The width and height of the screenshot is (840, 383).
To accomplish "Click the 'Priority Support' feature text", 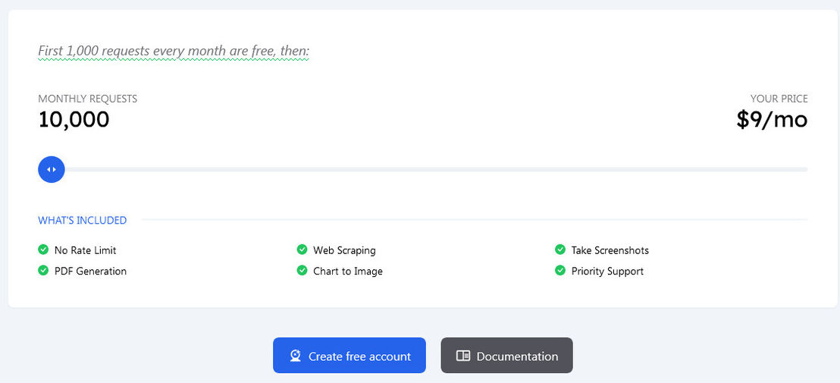I will (x=607, y=271).
